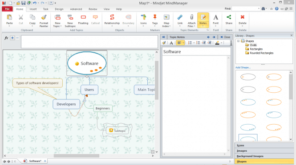Open the Images library section
This screenshot has height=165, width=296.
click(264, 151)
